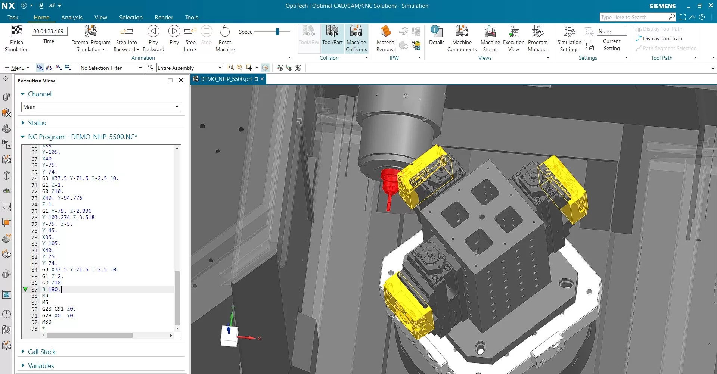Click the Play Backward button
717x374 pixels.
point(153,39)
